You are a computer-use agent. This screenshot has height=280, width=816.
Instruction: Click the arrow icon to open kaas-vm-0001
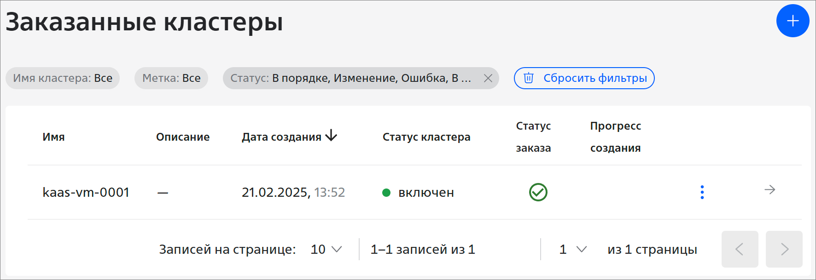click(770, 189)
